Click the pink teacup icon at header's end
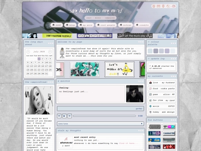The width and height of the screenshot is (201, 151). [173, 6]
